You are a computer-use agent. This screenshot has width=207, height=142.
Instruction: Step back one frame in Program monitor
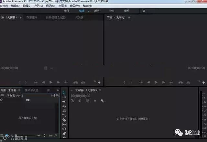(x=148, y=82)
